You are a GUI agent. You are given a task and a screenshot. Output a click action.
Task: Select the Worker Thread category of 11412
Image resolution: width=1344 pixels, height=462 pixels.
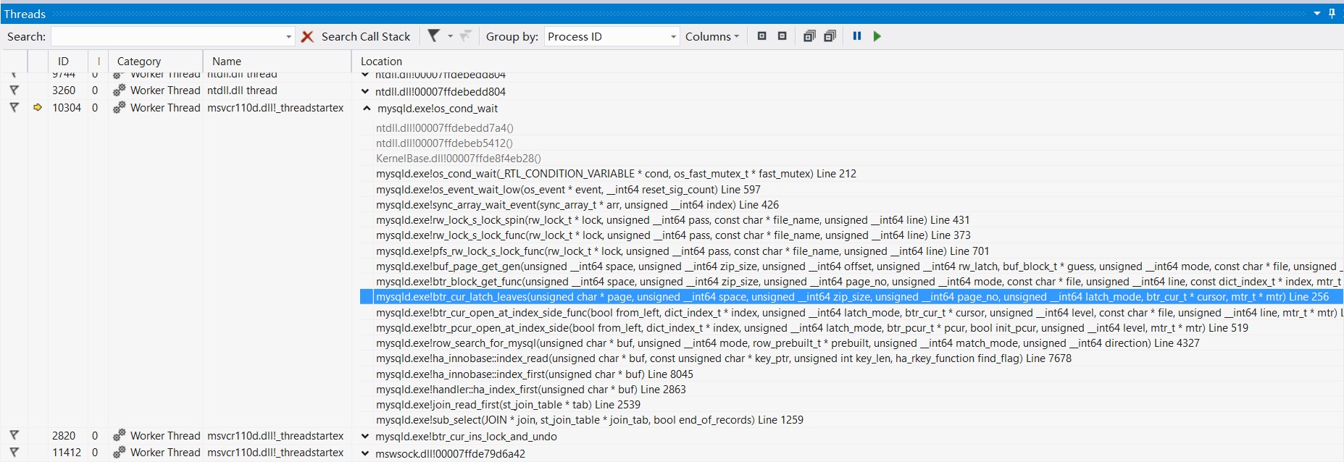[x=165, y=452]
